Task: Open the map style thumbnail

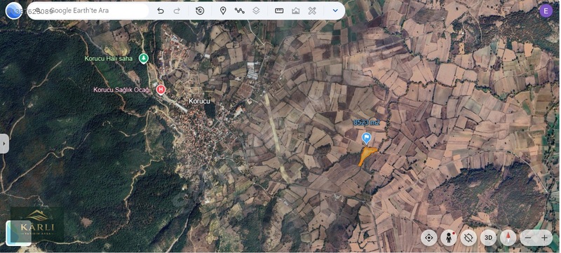Action: (x=18, y=233)
